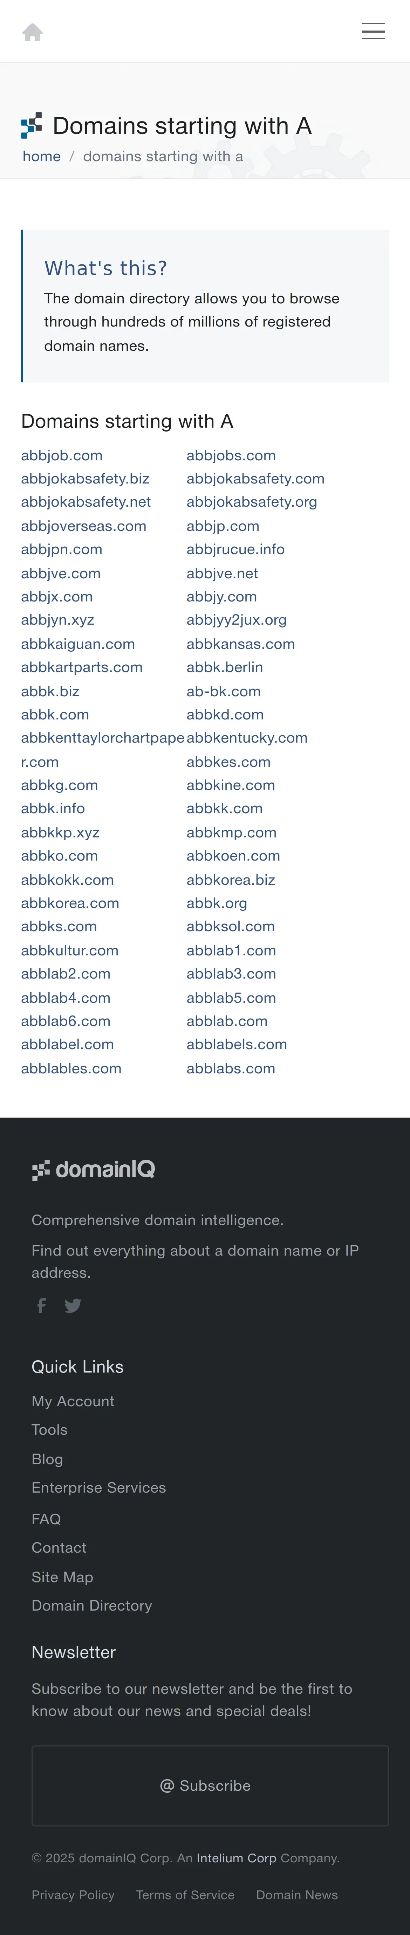This screenshot has height=1935, width=410.
Task: Open Domain Directory footer link
Action: tap(91, 1605)
